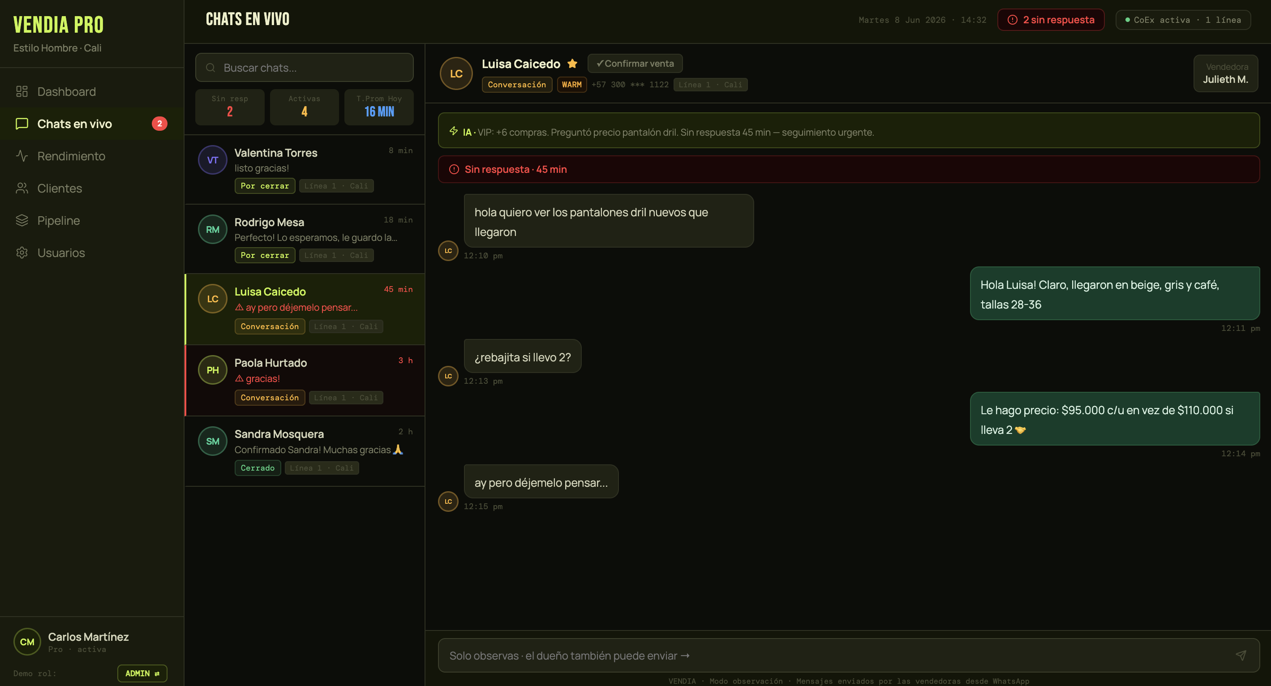
Task: Open Paola Hurtado conversation
Action: point(305,380)
